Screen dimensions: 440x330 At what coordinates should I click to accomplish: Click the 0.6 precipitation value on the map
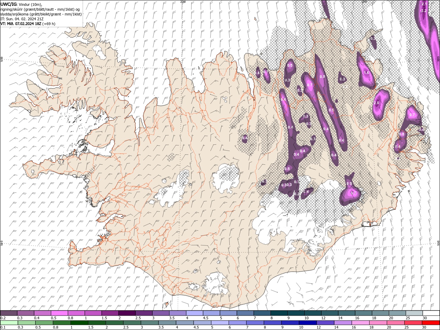tap(283, 99)
